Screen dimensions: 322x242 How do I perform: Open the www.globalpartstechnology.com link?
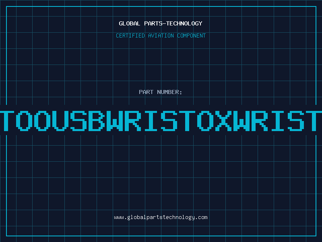click(x=161, y=217)
